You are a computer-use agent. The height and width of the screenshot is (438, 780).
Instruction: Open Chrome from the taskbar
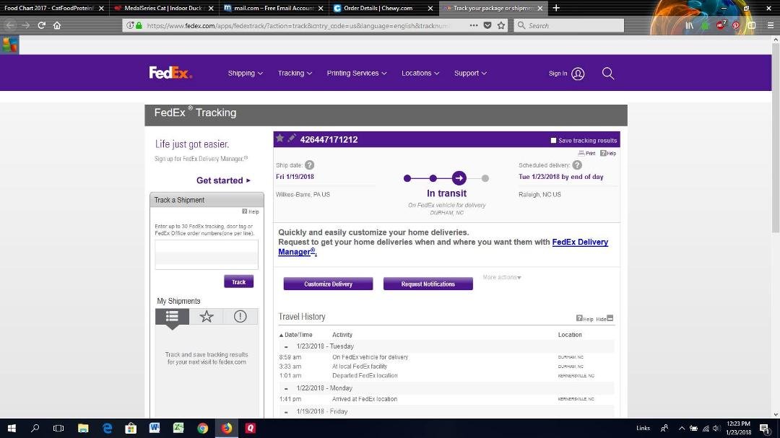point(202,428)
